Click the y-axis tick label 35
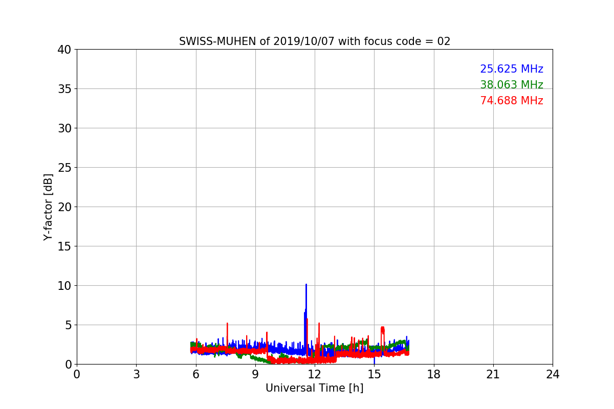The height and width of the screenshot is (409, 614). [x=64, y=89]
